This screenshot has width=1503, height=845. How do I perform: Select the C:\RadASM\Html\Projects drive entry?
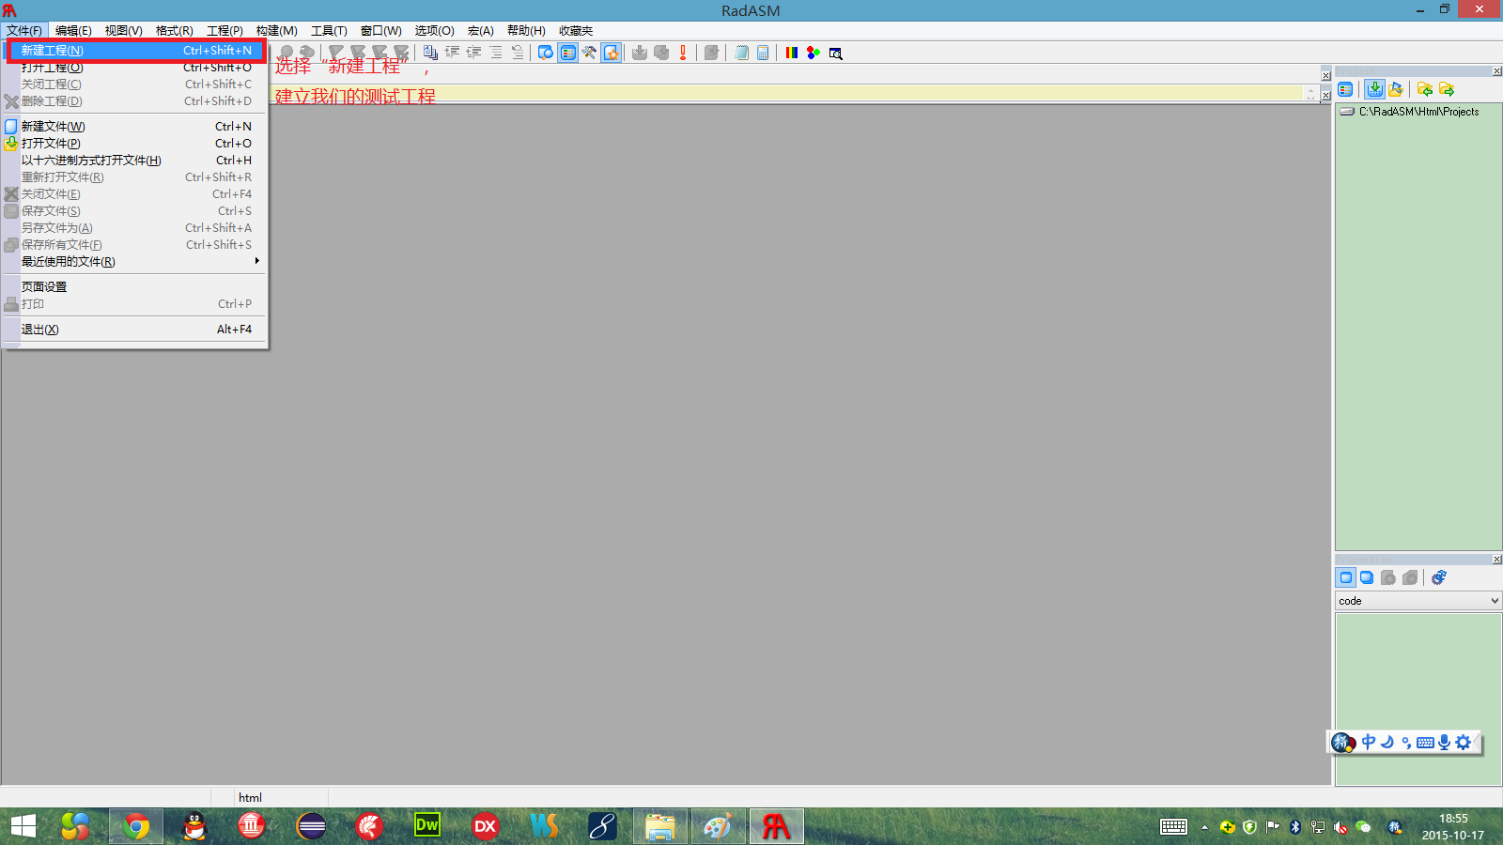[x=1409, y=112]
